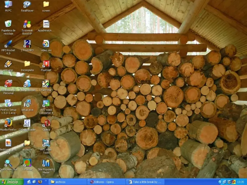Open the Incomplete folder
The width and height of the screenshot is (247, 185).
coord(27,66)
